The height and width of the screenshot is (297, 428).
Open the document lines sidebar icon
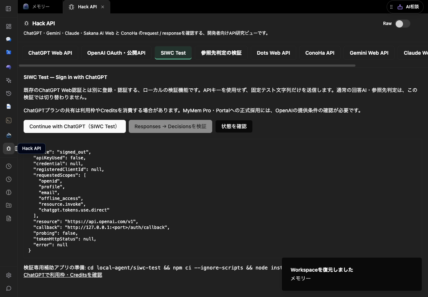click(x=8, y=218)
